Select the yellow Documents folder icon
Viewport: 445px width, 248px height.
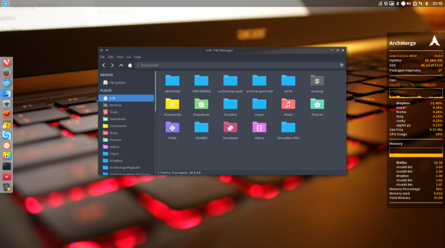click(172, 104)
